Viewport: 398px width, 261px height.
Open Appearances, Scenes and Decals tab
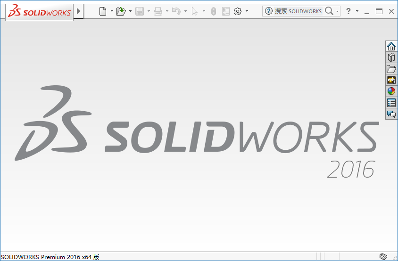[x=391, y=91]
